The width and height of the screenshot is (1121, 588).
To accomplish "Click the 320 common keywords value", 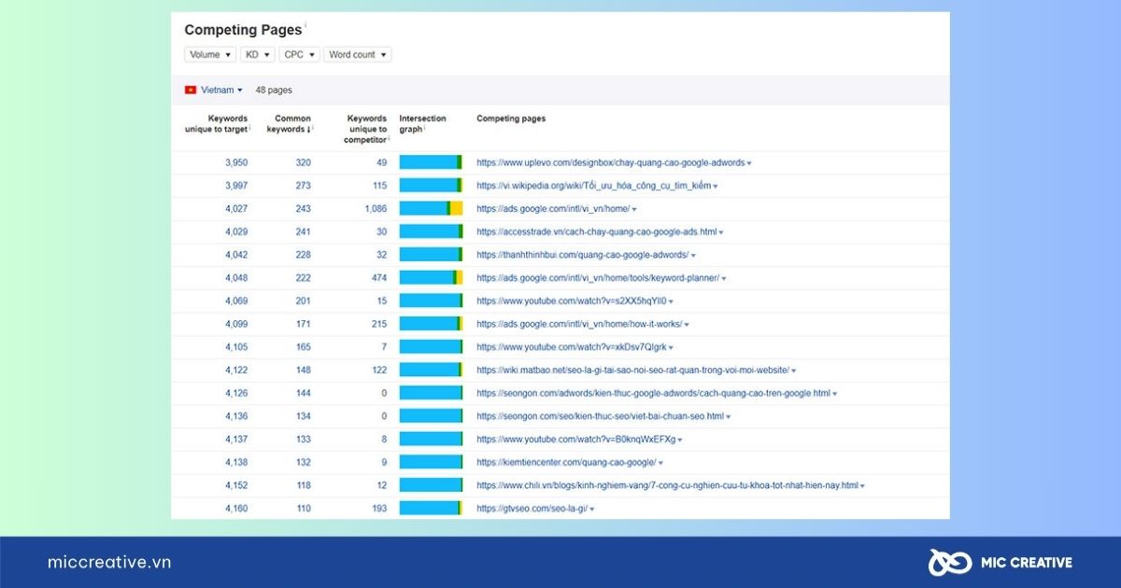I will pos(304,162).
